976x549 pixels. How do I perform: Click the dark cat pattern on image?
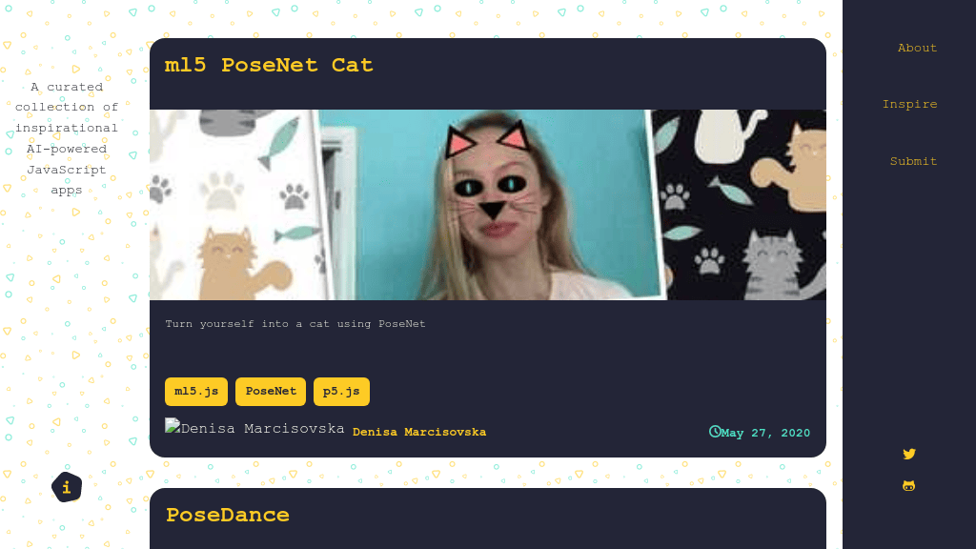(745, 205)
